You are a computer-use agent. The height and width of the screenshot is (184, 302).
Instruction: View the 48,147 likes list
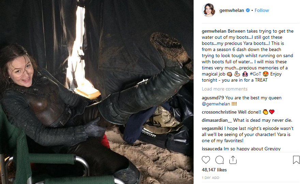point(214,170)
